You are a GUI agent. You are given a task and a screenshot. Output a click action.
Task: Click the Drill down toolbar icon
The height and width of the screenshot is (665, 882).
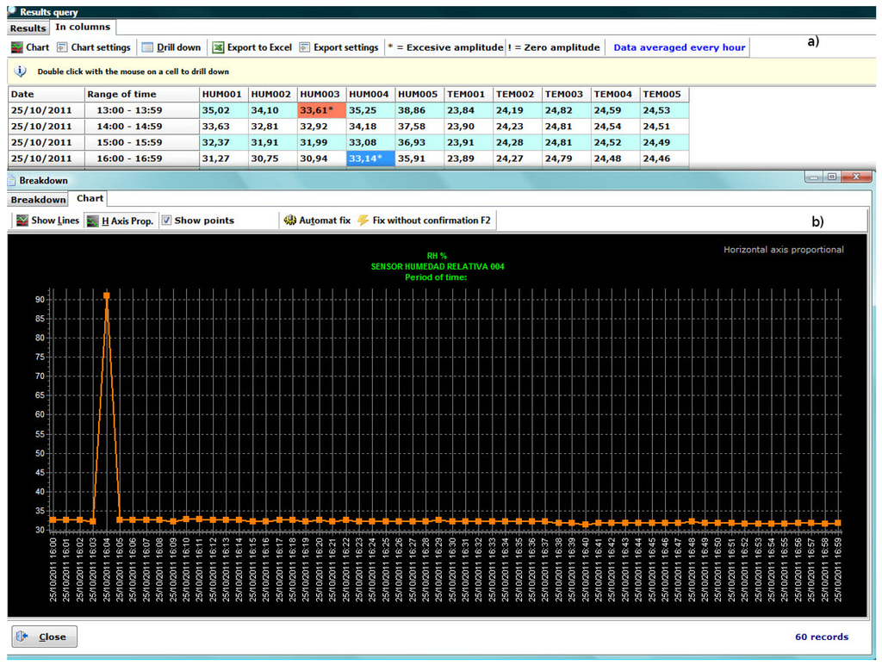(147, 48)
